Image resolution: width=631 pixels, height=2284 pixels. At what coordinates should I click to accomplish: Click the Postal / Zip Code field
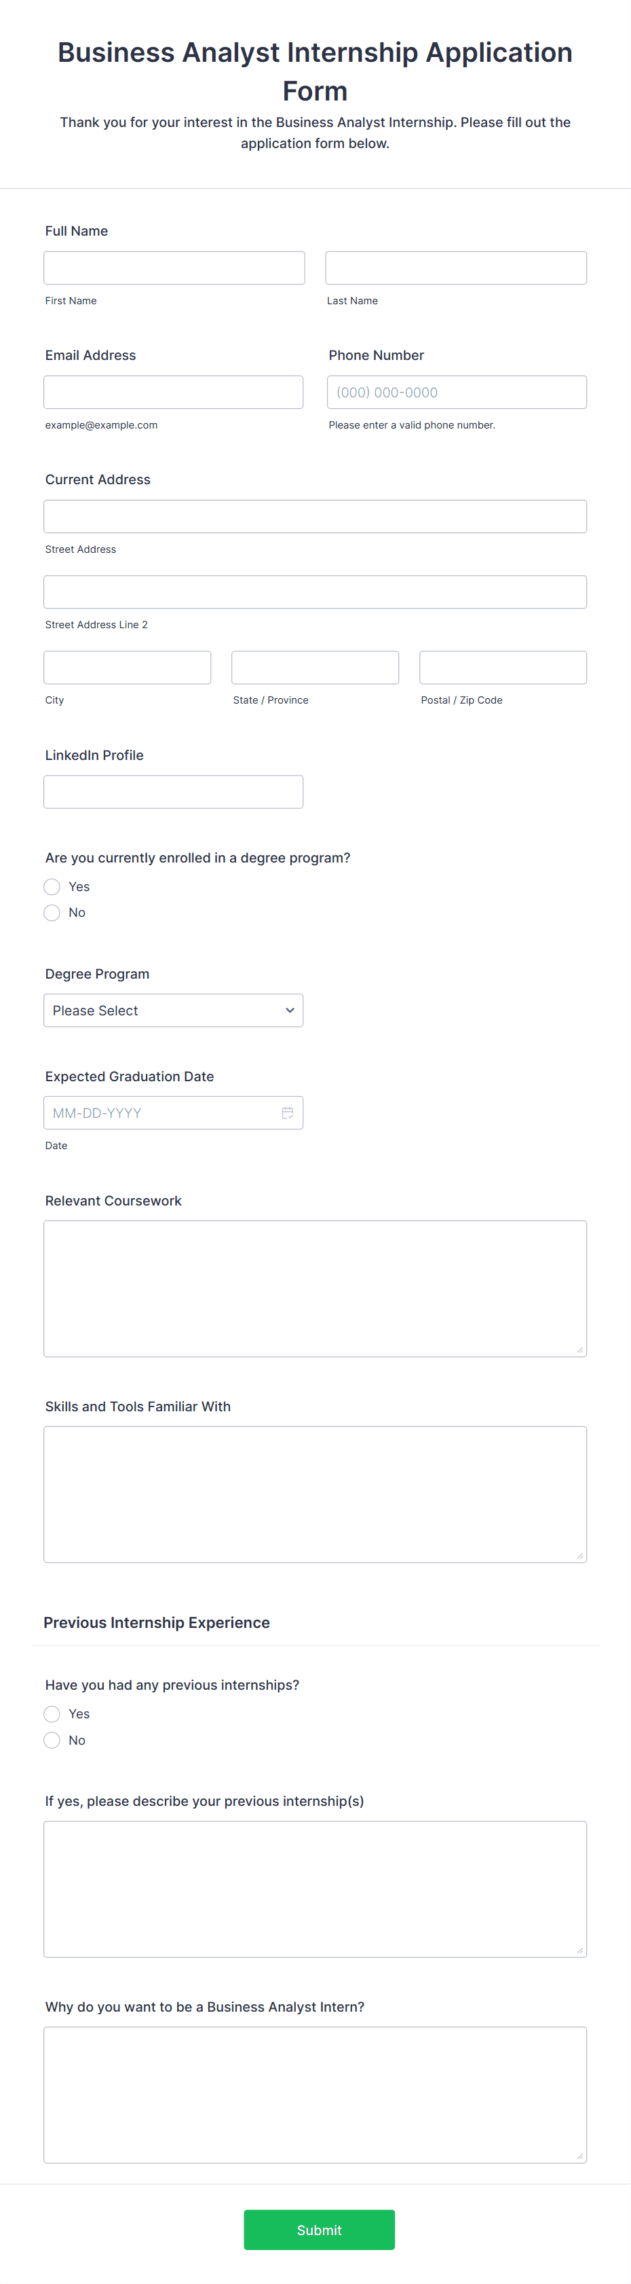pyautogui.click(x=503, y=667)
